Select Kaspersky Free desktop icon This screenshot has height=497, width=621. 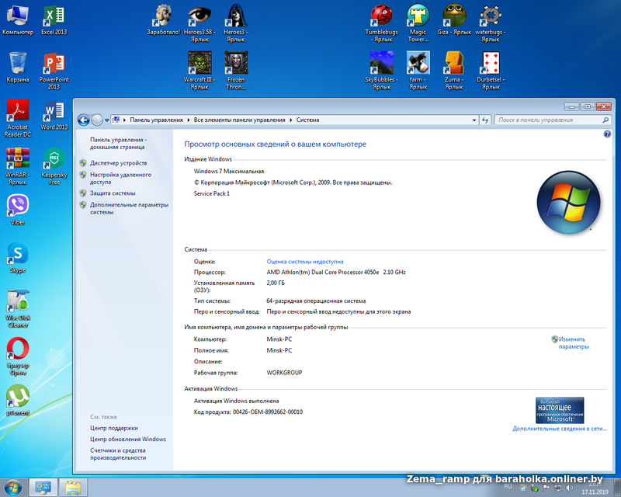point(54,166)
